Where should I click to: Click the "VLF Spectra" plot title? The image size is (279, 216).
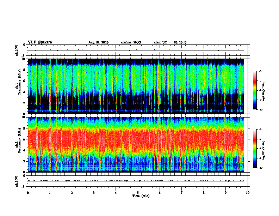point(40,42)
